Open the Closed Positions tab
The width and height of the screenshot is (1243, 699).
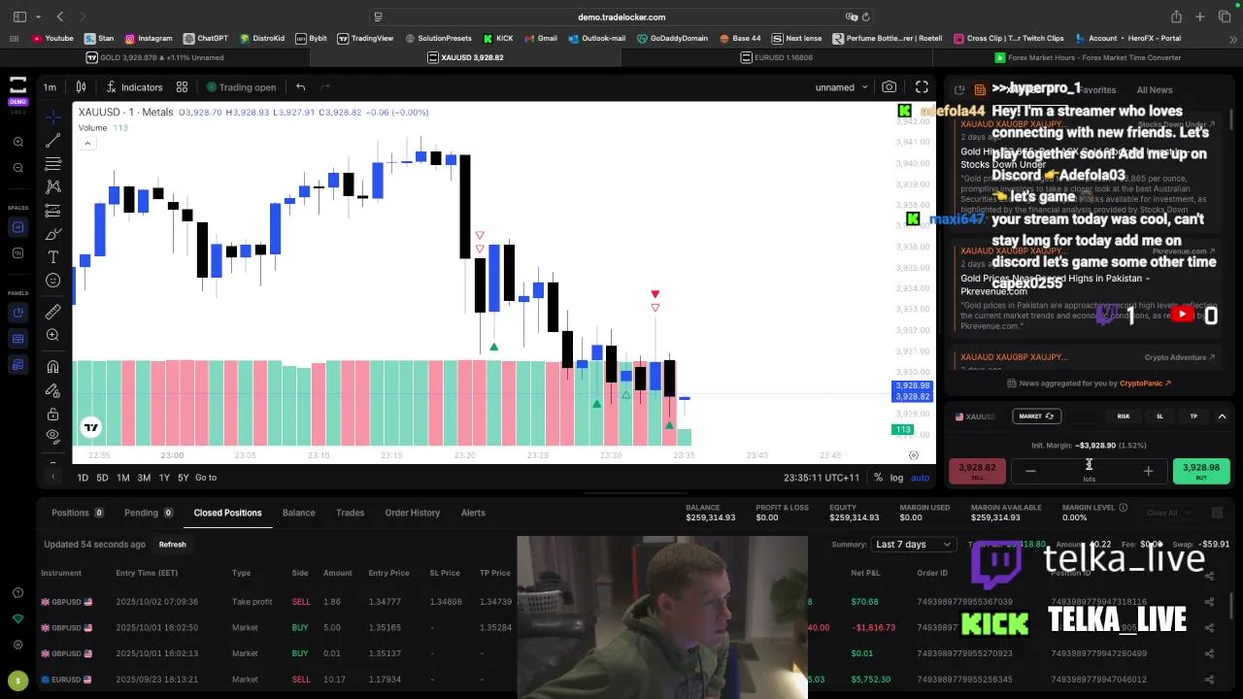(x=227, y=513)
